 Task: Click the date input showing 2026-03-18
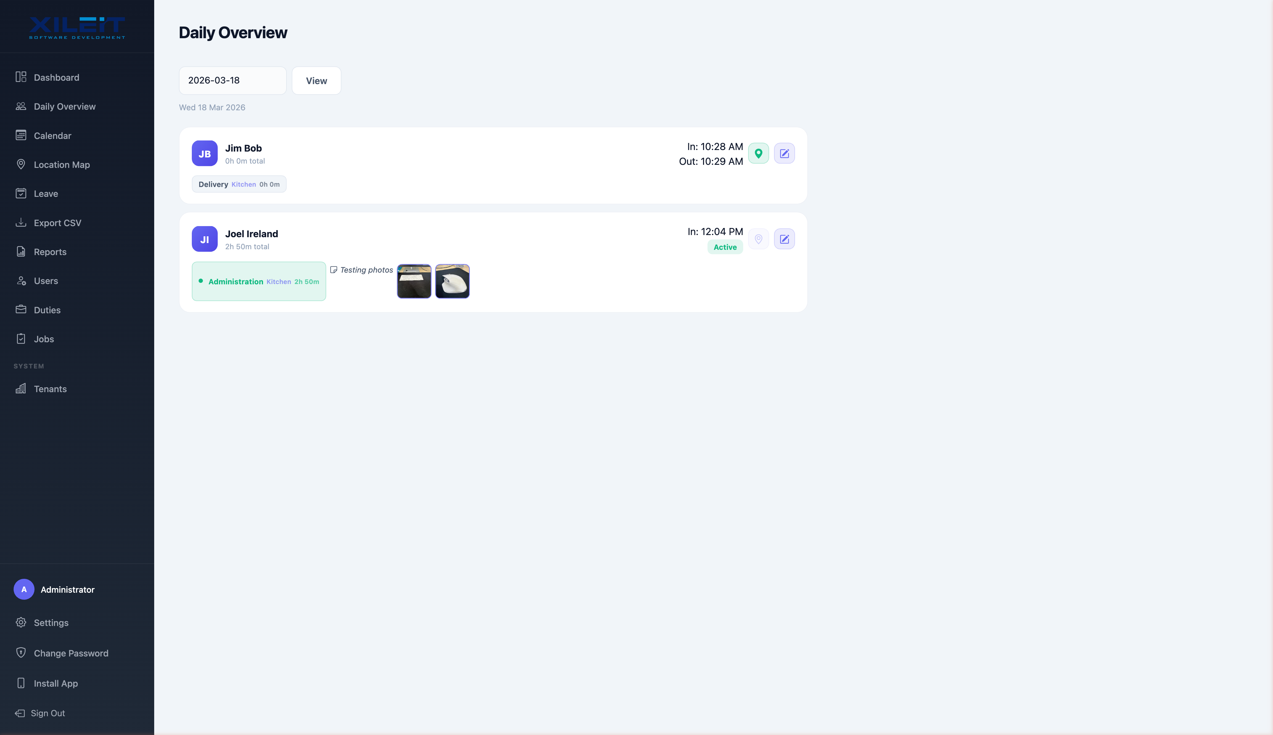[x=233, y=81]
